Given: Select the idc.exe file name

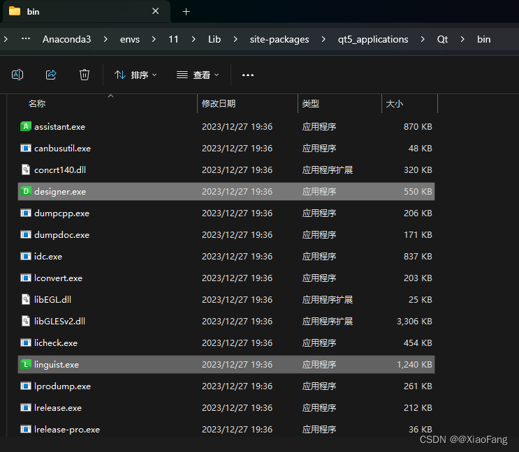Looking at the screenshot, I should (x=48, y=257).
